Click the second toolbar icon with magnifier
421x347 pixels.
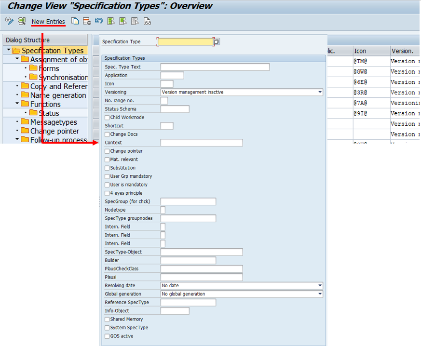coord(22,21)
